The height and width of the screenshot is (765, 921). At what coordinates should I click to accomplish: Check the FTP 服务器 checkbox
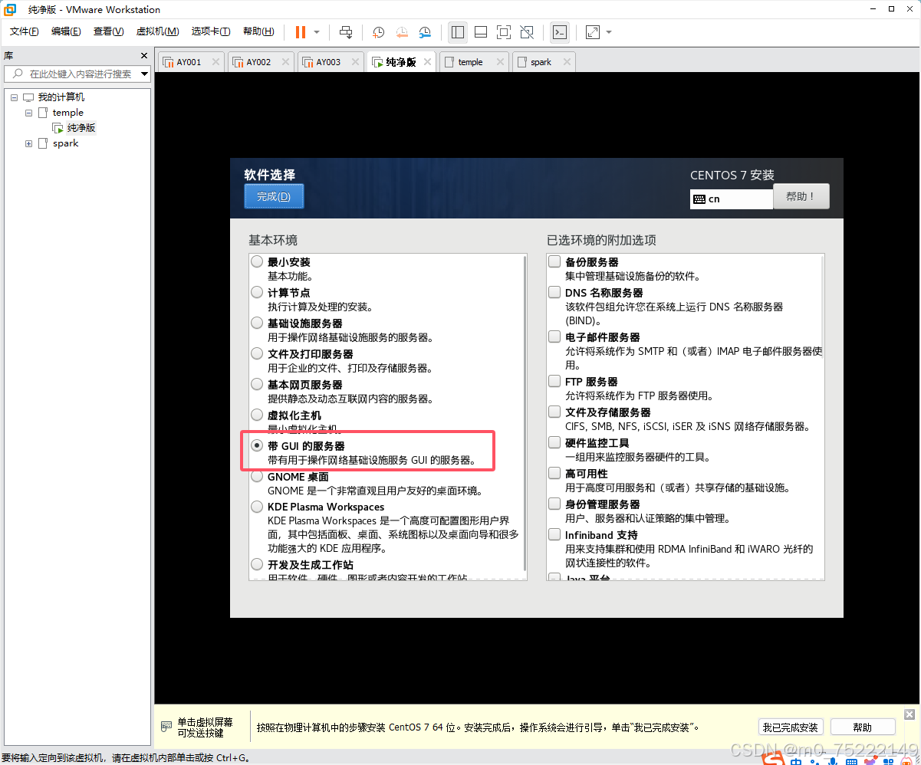coord(554,382)
